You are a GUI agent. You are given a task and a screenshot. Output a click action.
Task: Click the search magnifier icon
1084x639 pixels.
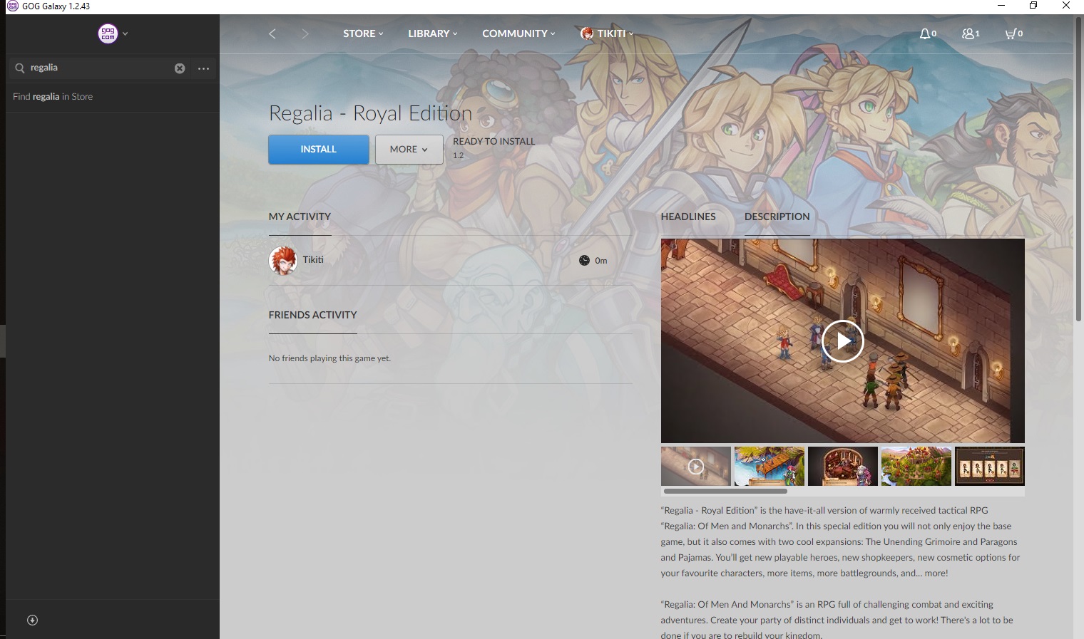pyautogui.click(x=19, y=68)
